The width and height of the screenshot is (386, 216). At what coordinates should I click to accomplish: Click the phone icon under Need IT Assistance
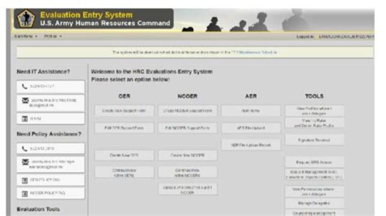[x=24, y=87]
